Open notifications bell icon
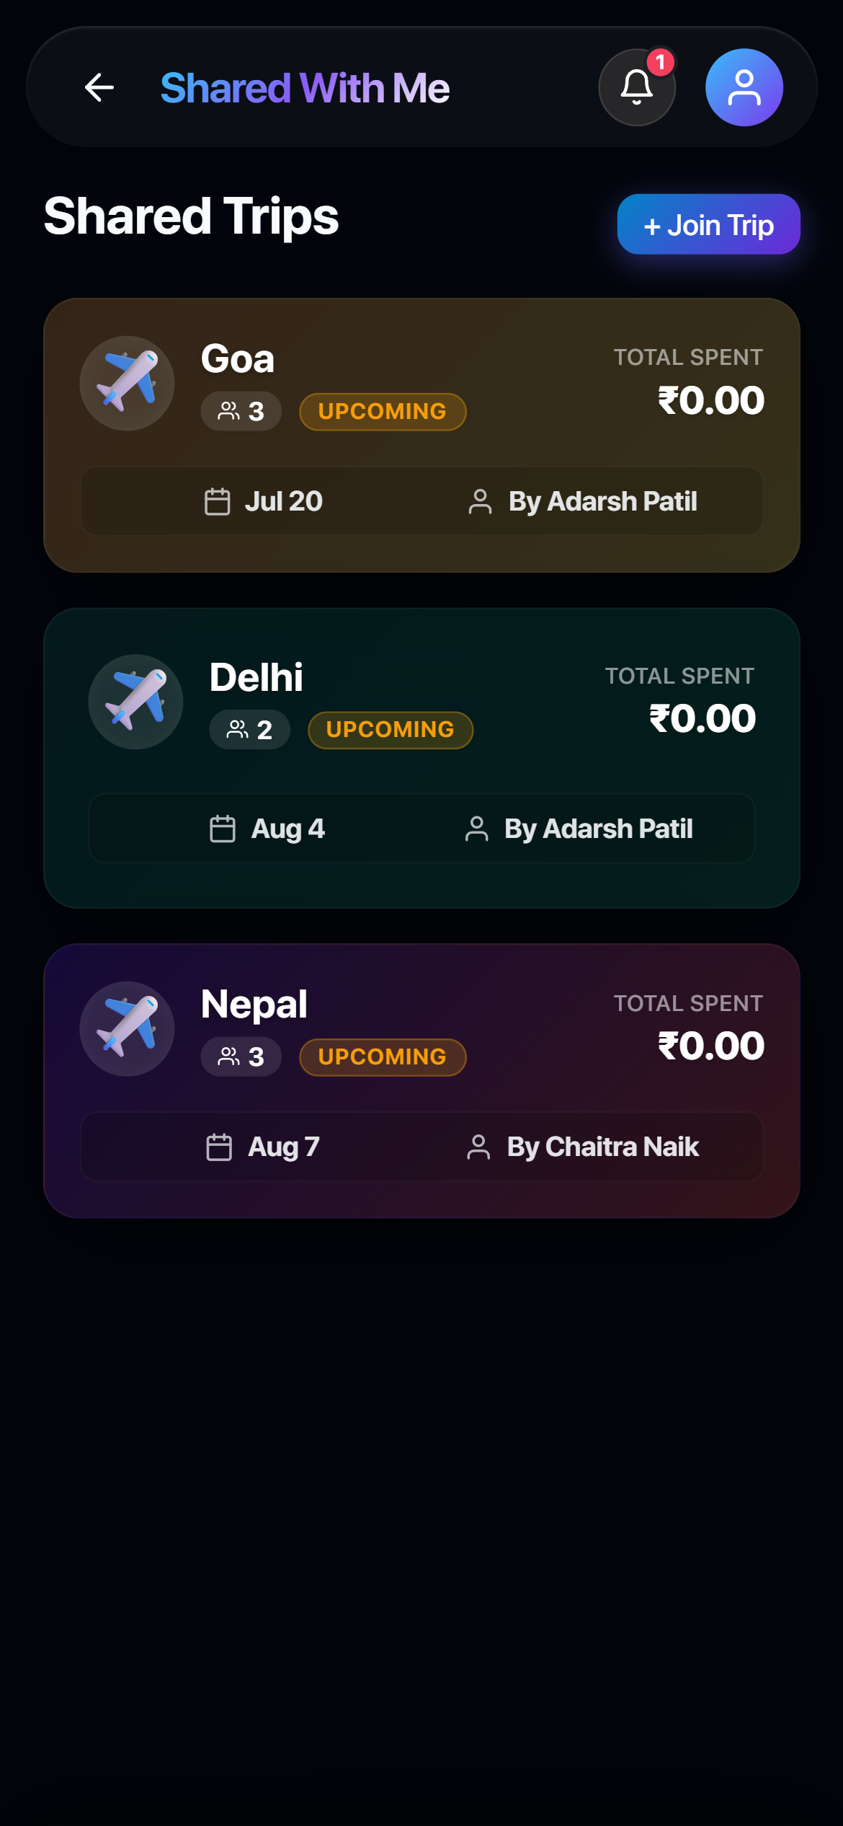The width and height of the screenshot is (843, 1826). point(637,87)
